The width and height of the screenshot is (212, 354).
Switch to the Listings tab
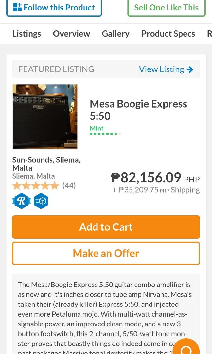point(26,33)
